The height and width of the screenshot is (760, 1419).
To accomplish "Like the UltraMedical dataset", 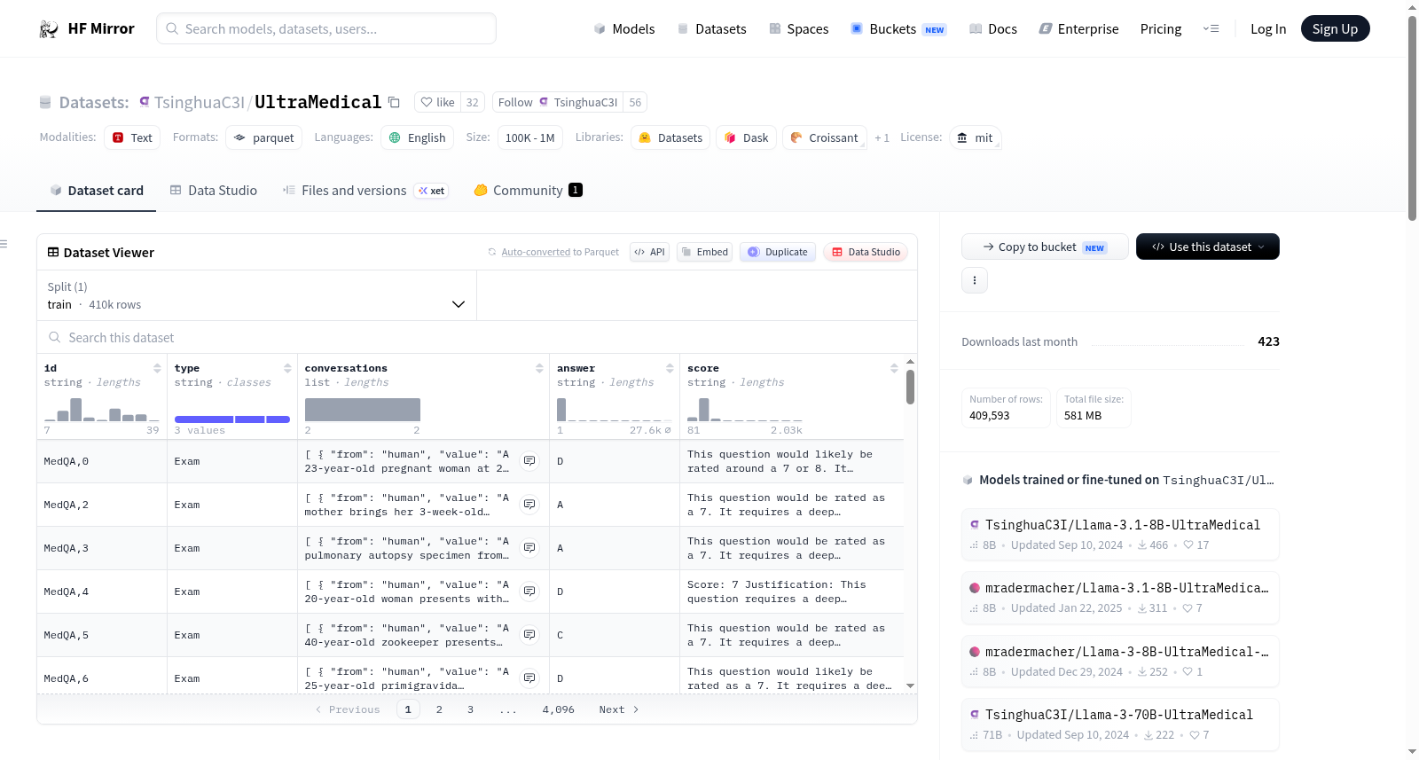I will (437, 103).
